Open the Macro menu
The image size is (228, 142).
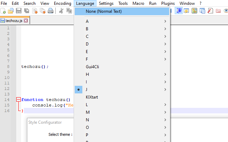[x=138, y=3]
